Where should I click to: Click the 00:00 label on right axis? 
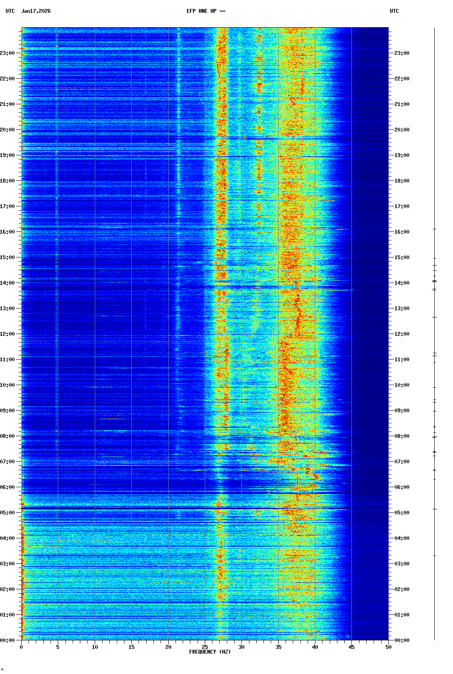tap(402, 640)
